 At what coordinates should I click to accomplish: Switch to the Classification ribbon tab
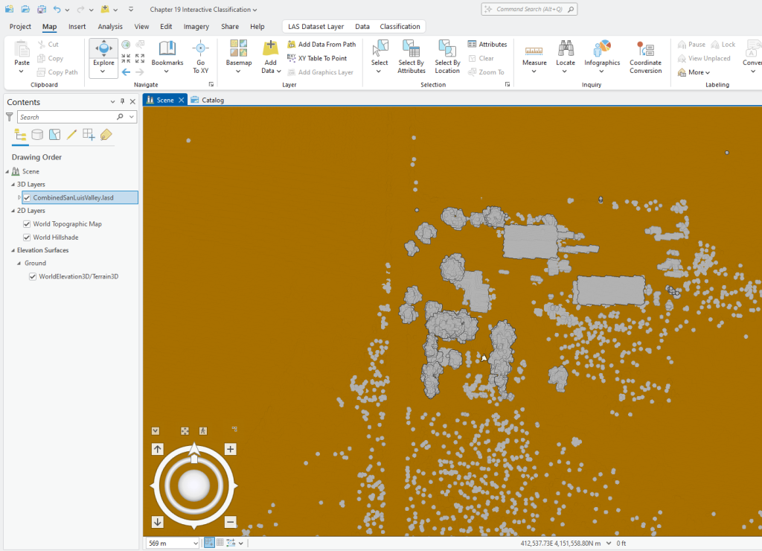(x=400, y=25)
